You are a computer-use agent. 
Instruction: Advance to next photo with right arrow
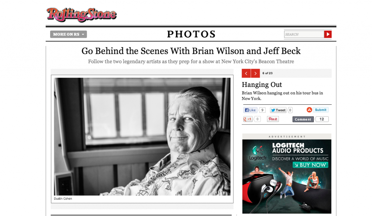[x=255, y=73]
